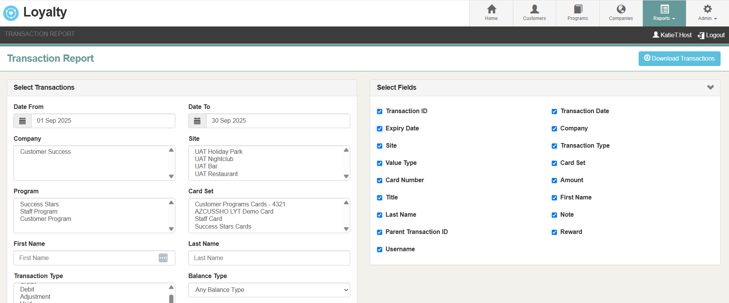This screenshot has width=729, height=303.
Task: Open the Admin dropdown menu
Action: 707,13
